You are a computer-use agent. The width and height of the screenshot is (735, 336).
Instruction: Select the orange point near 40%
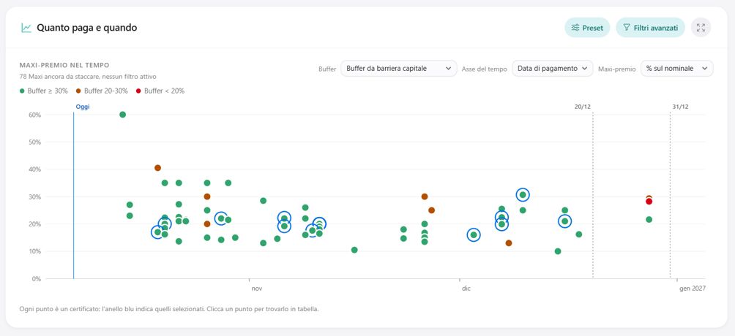coord(157,168)
